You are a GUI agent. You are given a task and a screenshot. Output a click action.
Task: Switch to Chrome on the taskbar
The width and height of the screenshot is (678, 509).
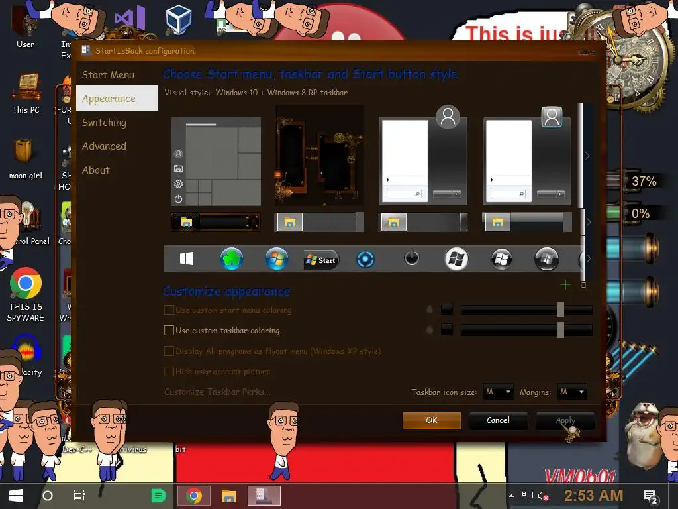(x=194, y=496)
